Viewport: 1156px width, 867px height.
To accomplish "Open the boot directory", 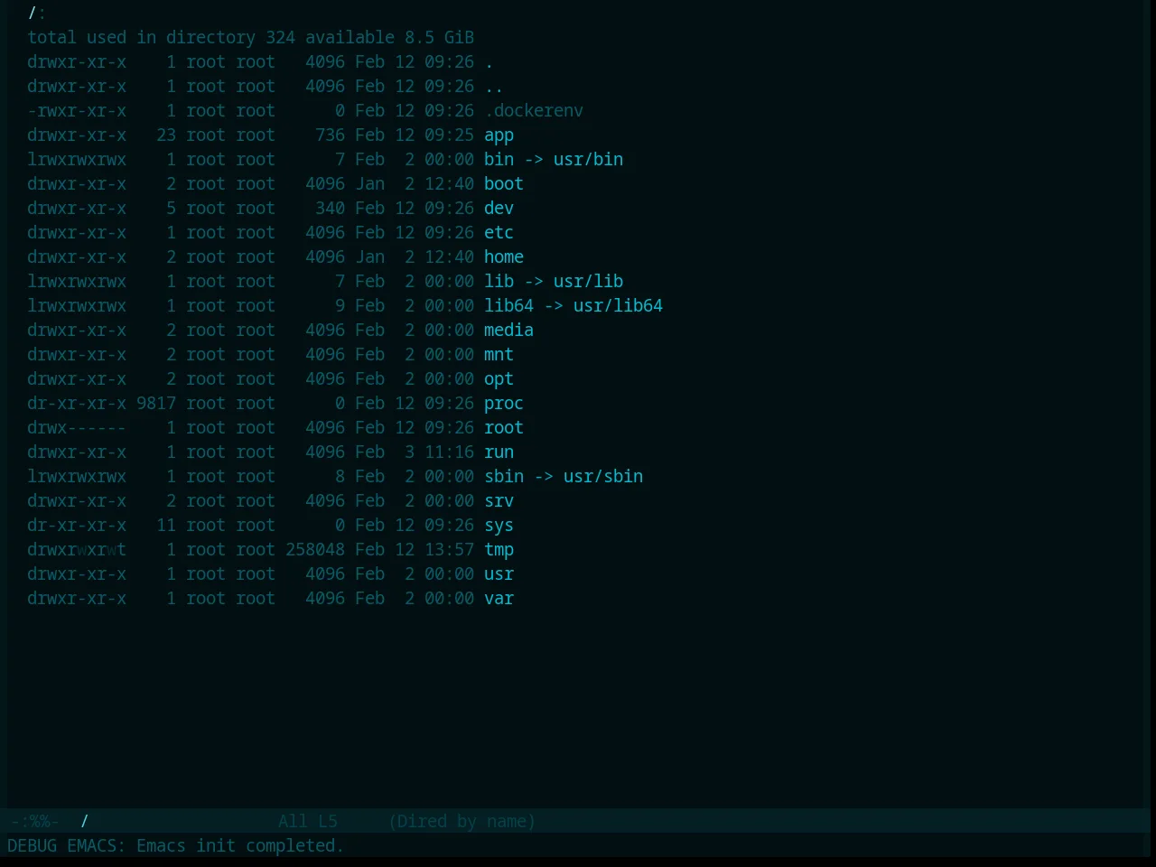I will [x=504, y=183].
